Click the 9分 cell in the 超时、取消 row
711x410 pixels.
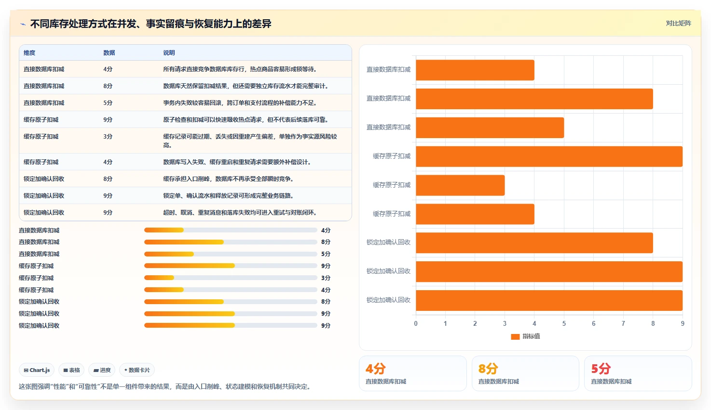coord(108,213)
